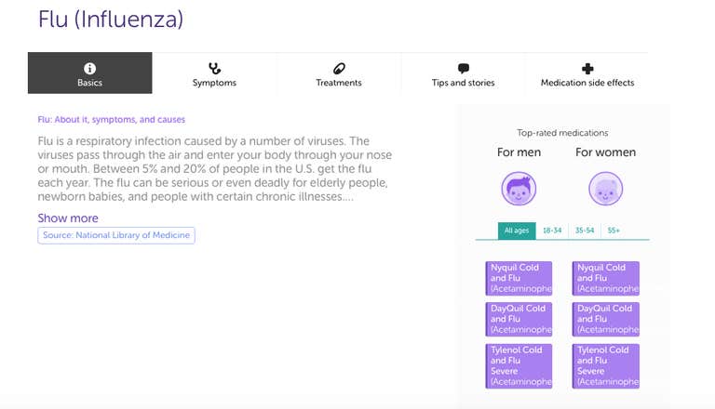715x409 pixels.
Task: Switch age filter to 35-54
Action: [585, 231]
